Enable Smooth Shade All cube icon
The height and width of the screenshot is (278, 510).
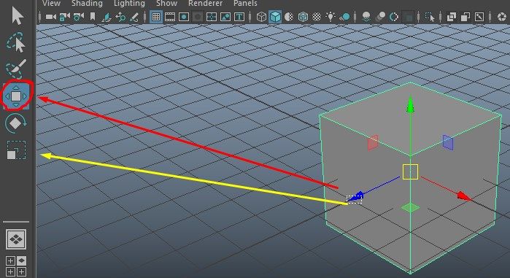pyautogui.click(x=275, y=17)
